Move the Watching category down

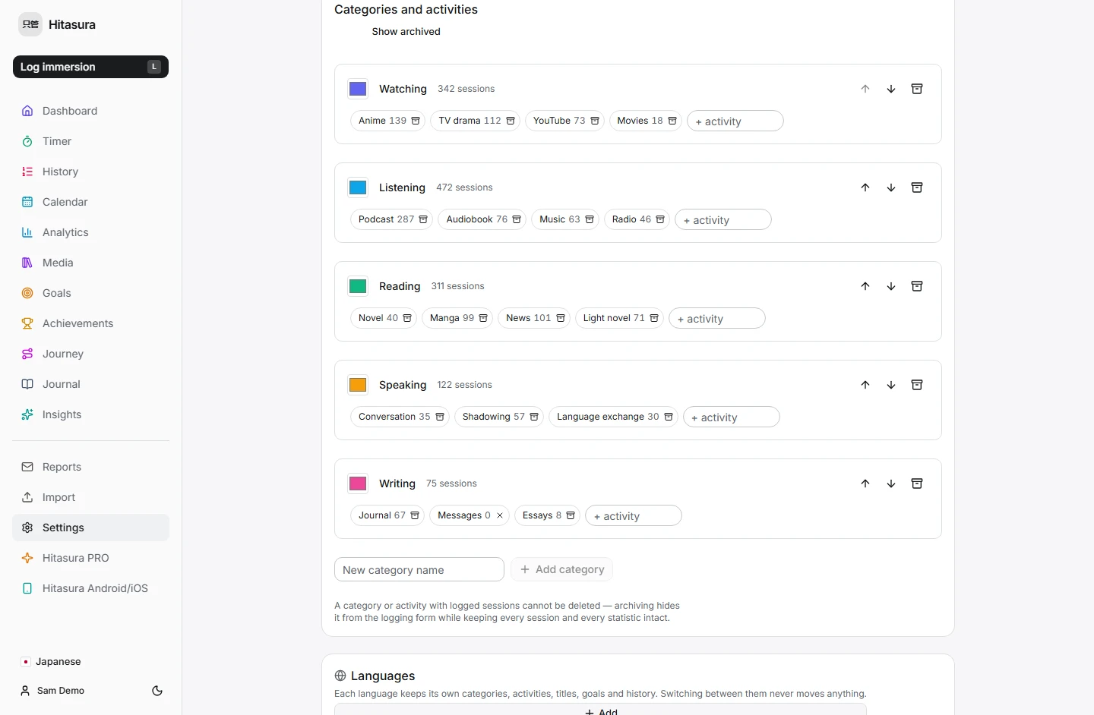pos(891,89)
